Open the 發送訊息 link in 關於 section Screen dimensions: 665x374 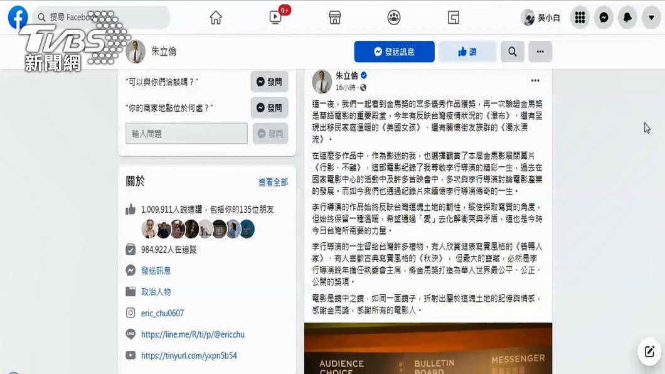coord(156,270)
